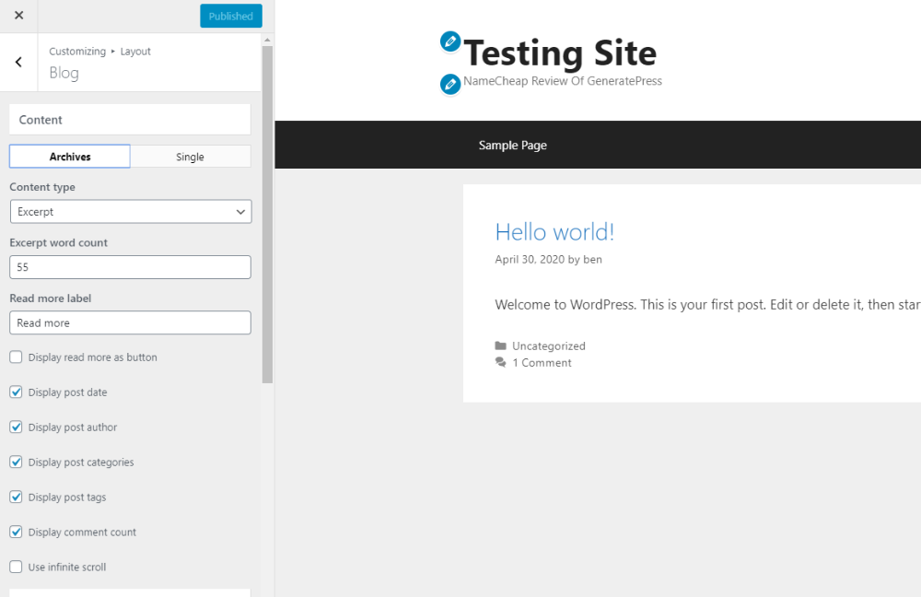The image size is (921, 597).
Task: Click the comments bubble icon next to 1 Comment
Action: pos(500,363)
